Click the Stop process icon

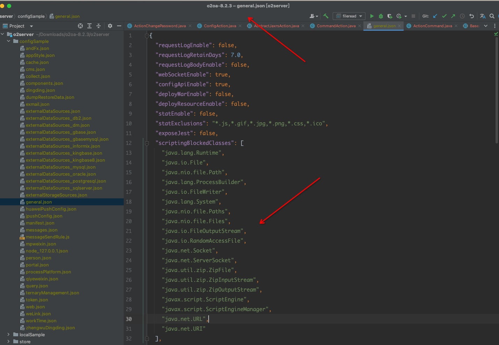[413, 16]
